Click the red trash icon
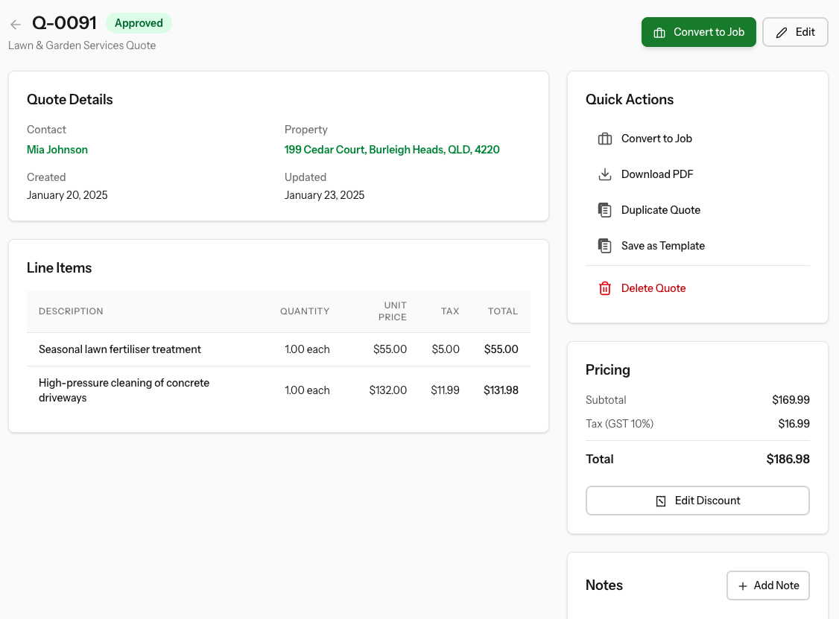 click(x=604, y=288)
